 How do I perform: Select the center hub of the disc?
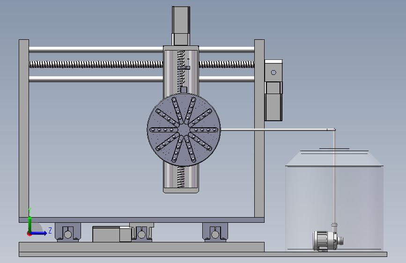[x=184, y=130]
